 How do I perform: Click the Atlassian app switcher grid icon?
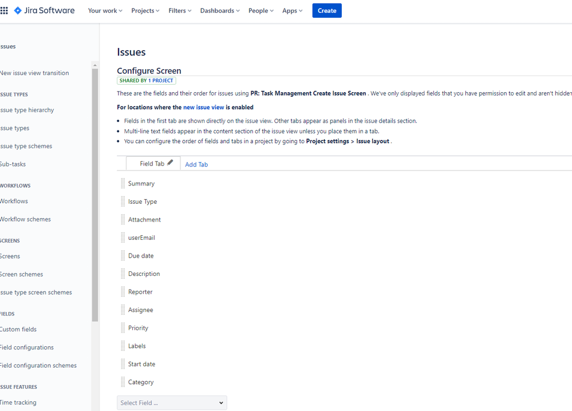point(5,10)
